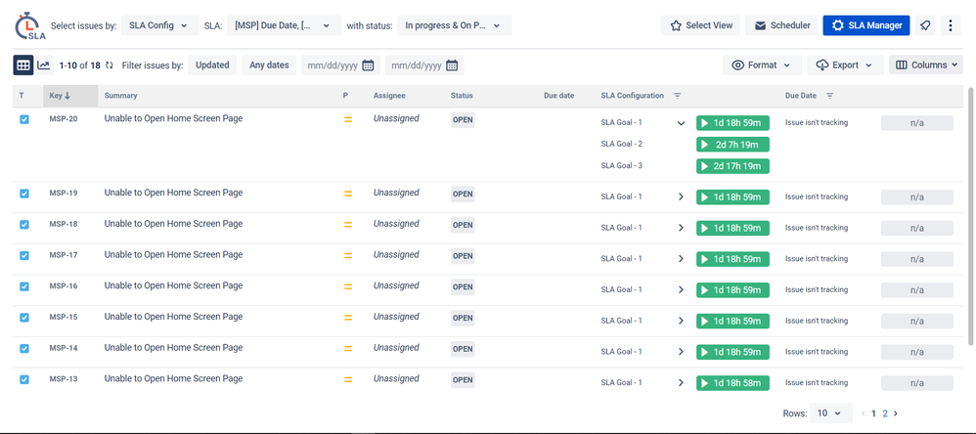Click the Updated filter button
The width and height of the screenshot is (976, 434).
pyautogui.click(x=212, y=65)
